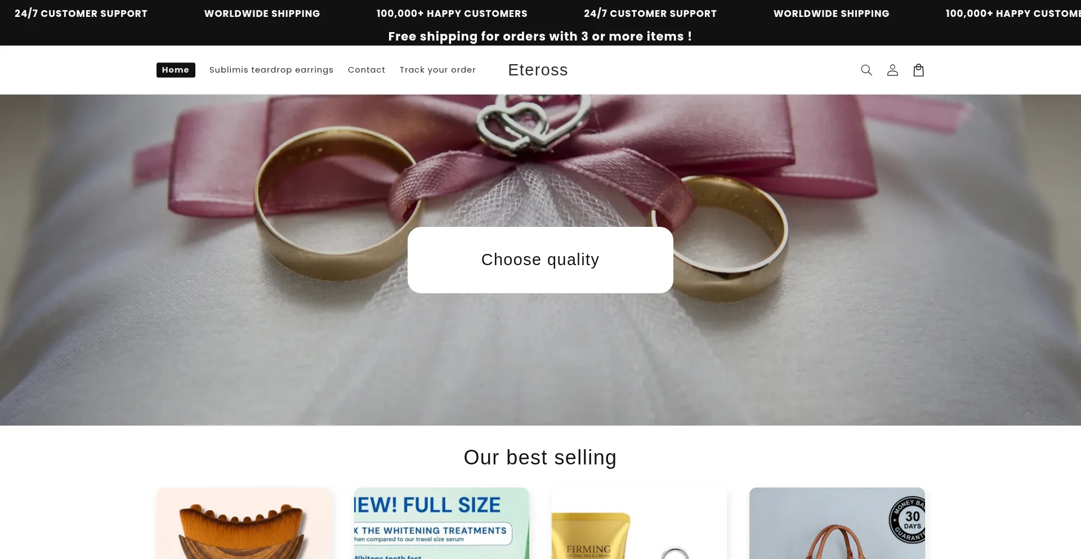Click the 30 days money back badge
This screenshot has width=1081, height=559.
[x=908, y=520]
